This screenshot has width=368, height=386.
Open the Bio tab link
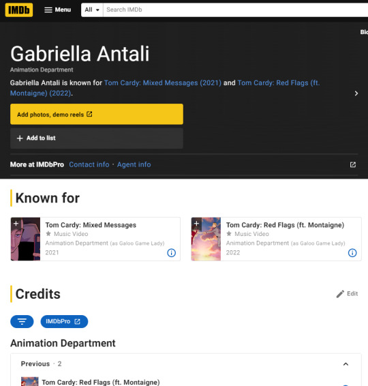coord(364,32)
